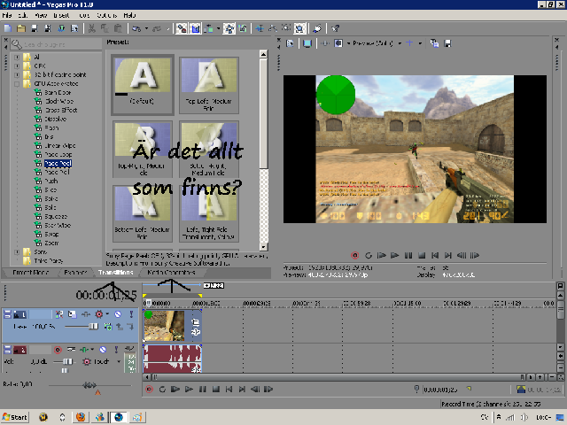
Task: Play from the preview window transport
Action: pyautogui.click(x=394, y=256)
